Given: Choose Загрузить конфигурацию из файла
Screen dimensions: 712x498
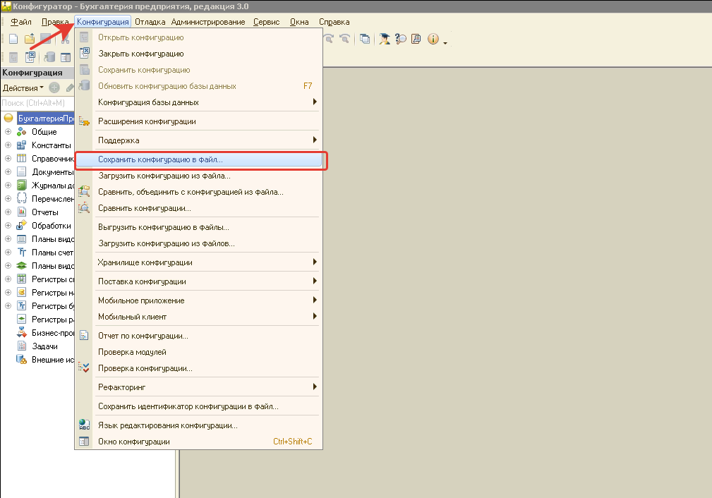Looking at the screenshot, I should 198,176.
